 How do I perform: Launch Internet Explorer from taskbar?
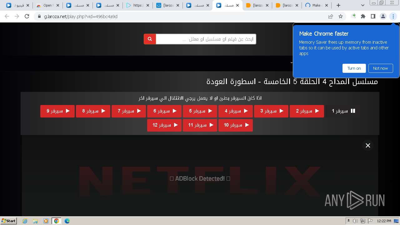[x=25, y=221]
